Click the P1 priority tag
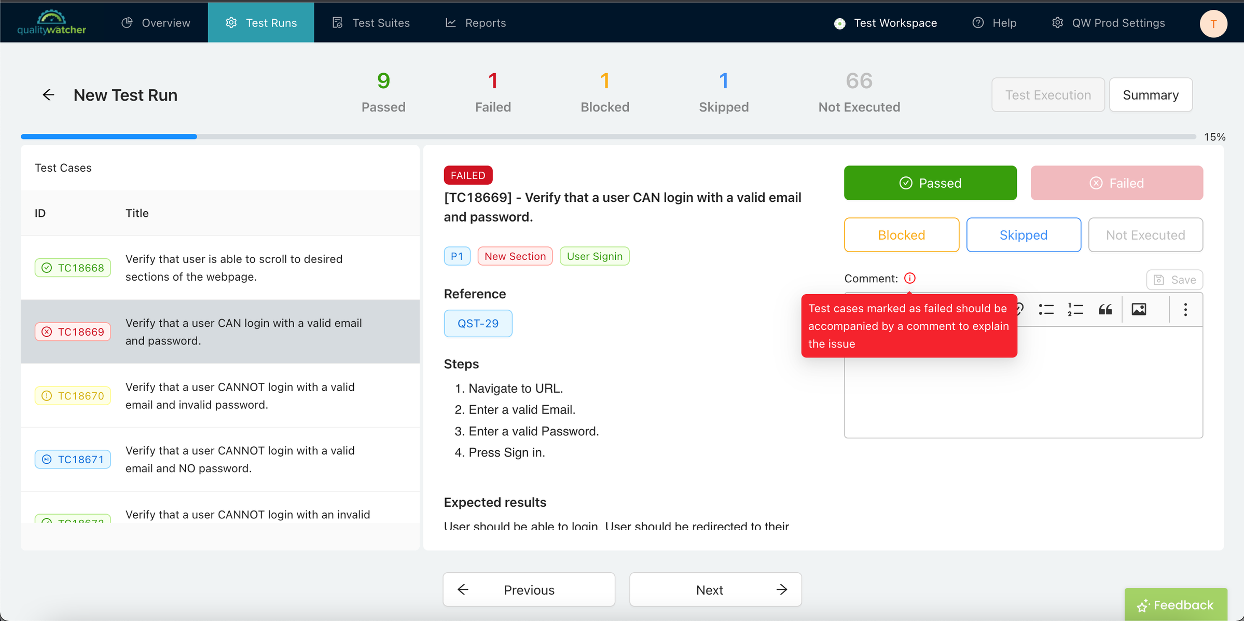1244x621 pixels. click(x=457, y=256)
